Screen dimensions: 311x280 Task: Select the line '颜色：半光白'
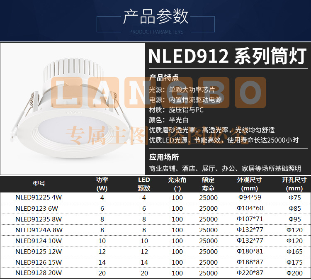[x=169, y=120]
